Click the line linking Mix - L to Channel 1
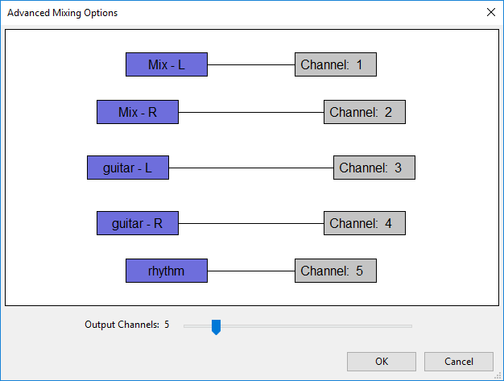504x381 pixels. click(251, 64)
